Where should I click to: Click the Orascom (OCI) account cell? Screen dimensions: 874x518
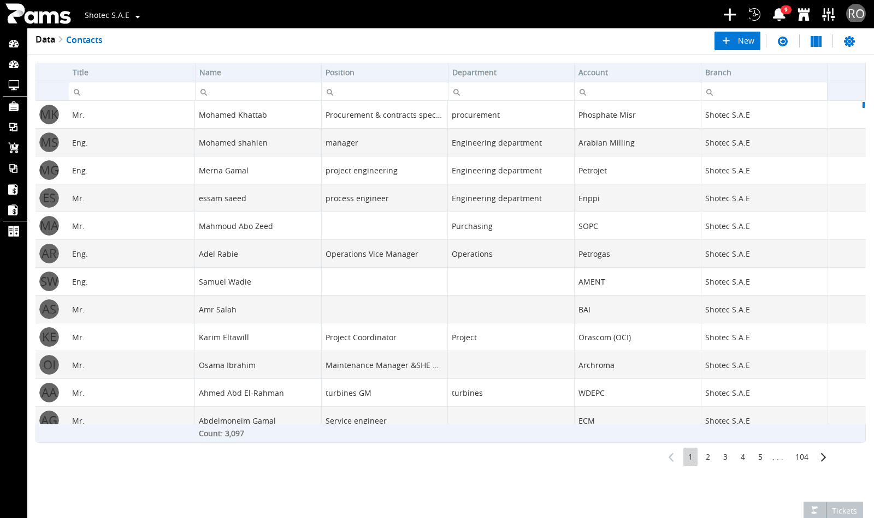(637, 338)
